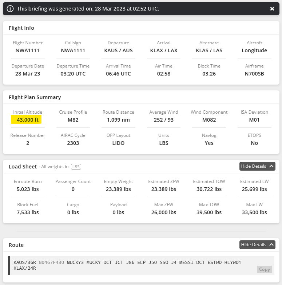Click the Air Time value 02:58
The width and height of the screenshot is (282, 285).
(164, 74)
